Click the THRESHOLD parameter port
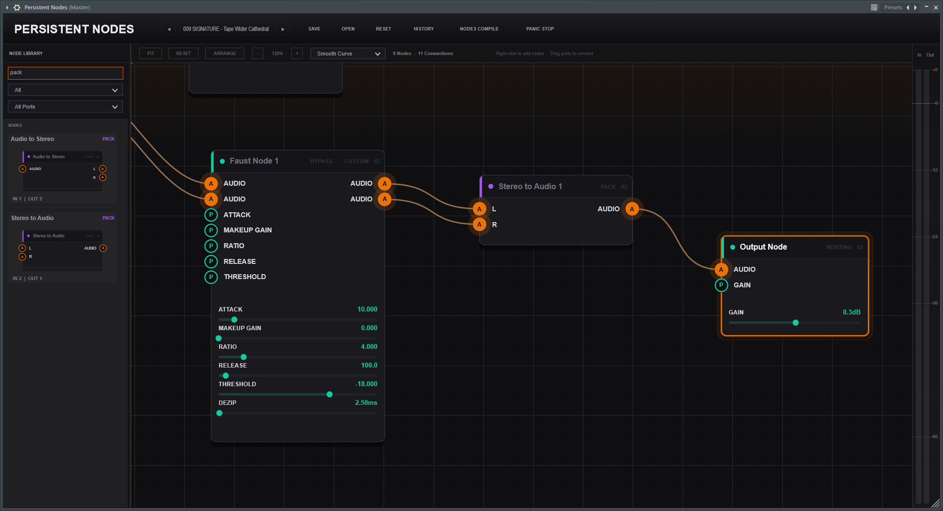The height and width of the screenshot is (511, 943). click(x=211, y=277)
